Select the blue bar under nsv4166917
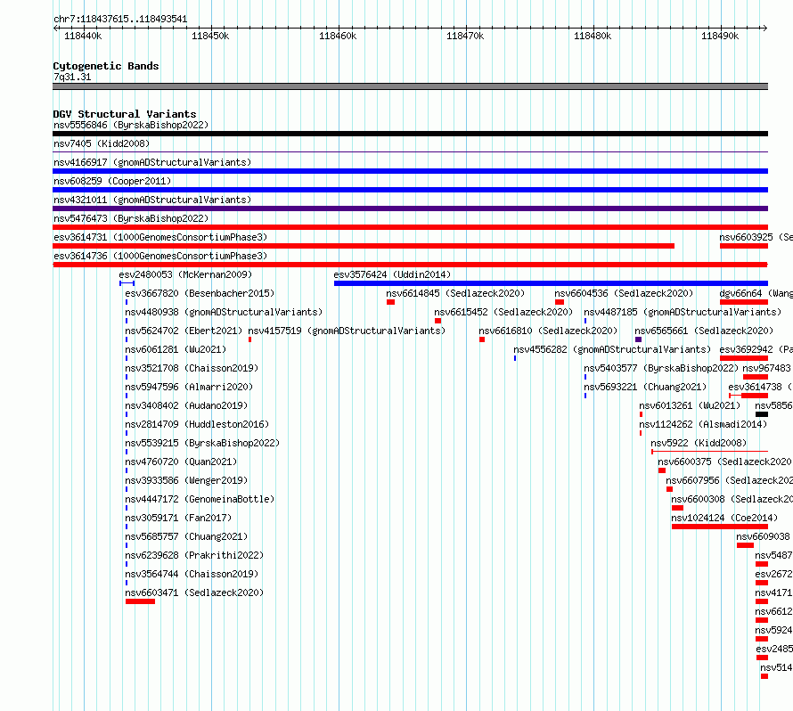 tap(410, 171)
